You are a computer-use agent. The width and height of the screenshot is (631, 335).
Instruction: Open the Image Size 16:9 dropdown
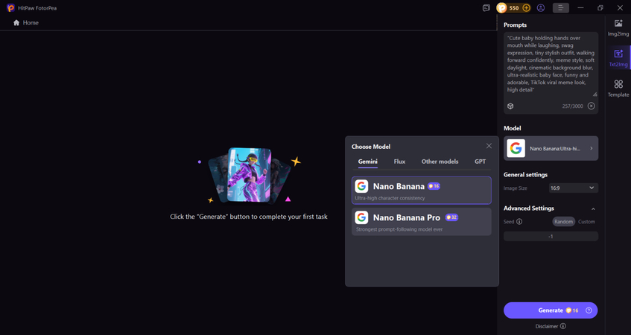tap(574, 188)
